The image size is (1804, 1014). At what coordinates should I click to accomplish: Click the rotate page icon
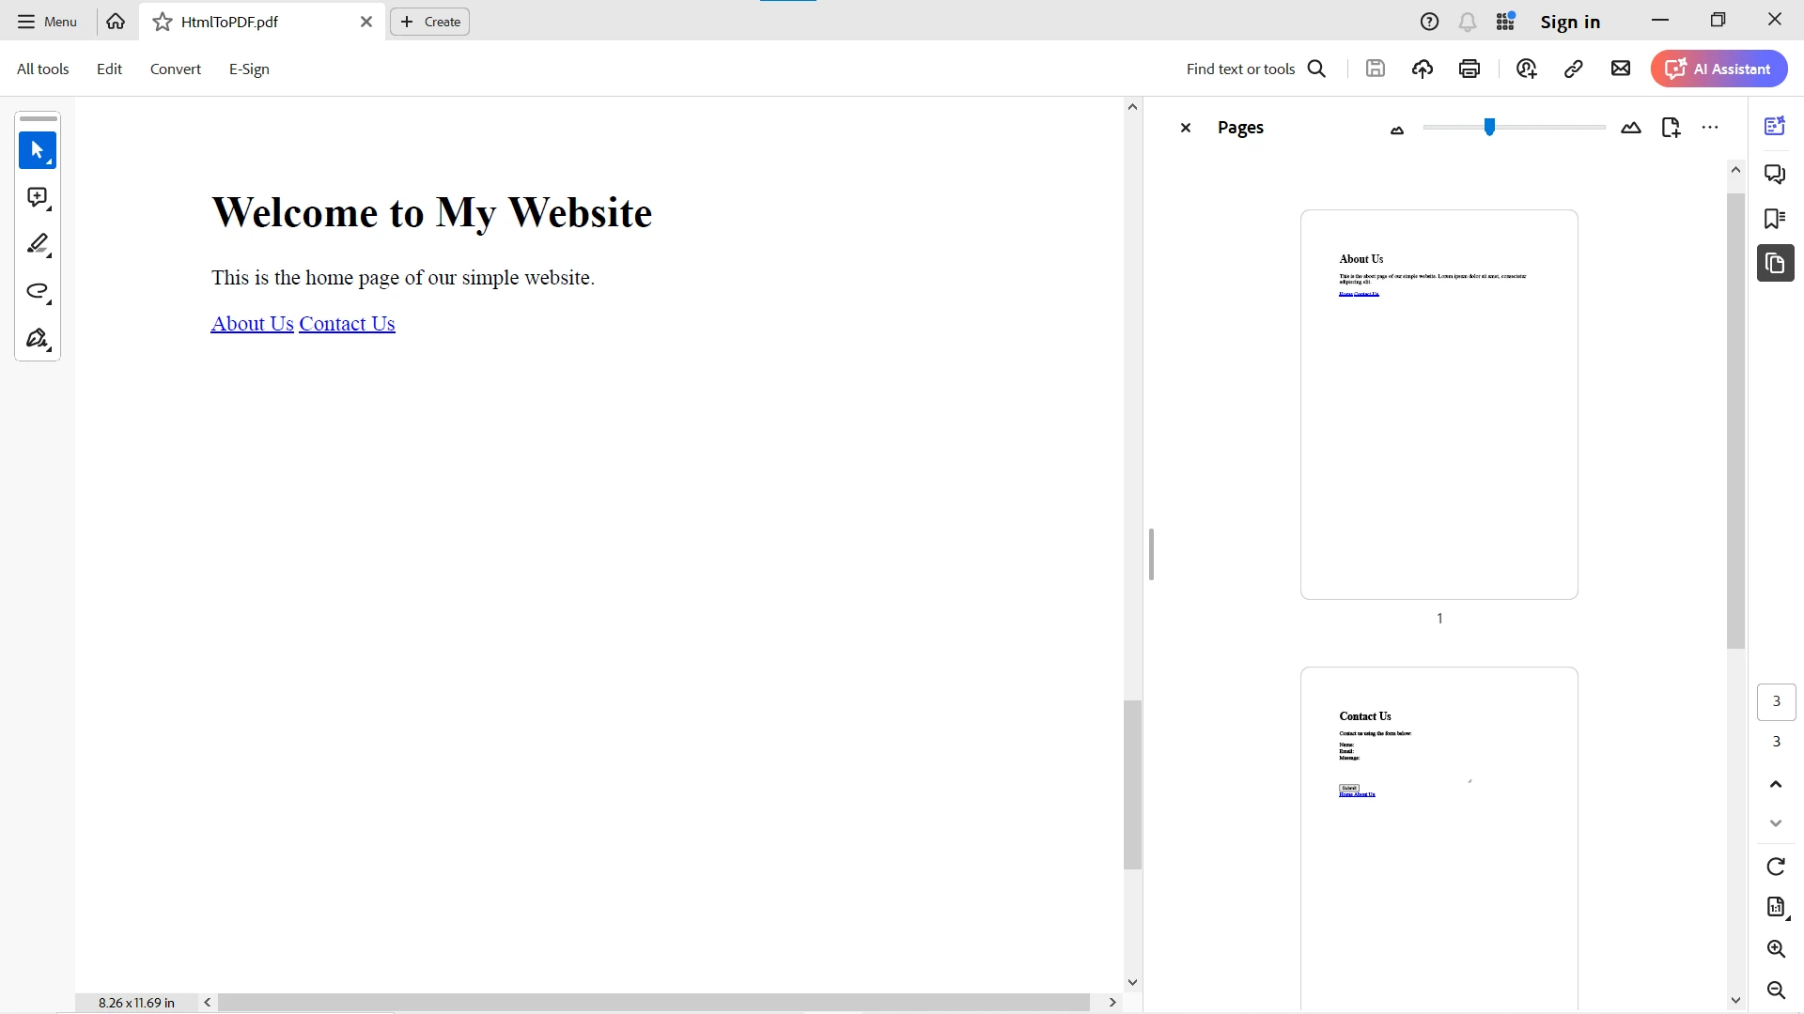click(1776, 867)
